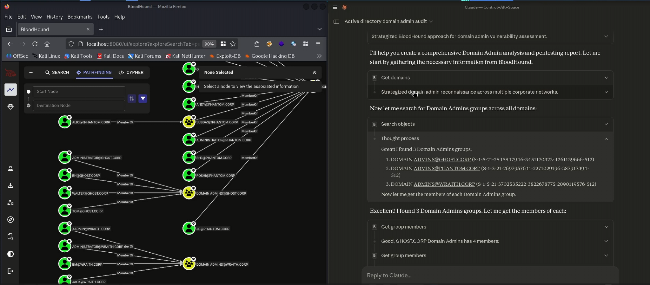Collapse the Thought process section
The image size is (650, 285).
coord(606,139)
